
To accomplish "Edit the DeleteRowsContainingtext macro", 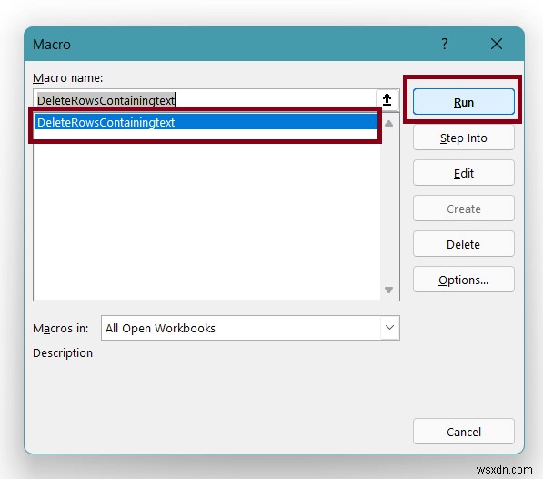I will coord(463,173).
